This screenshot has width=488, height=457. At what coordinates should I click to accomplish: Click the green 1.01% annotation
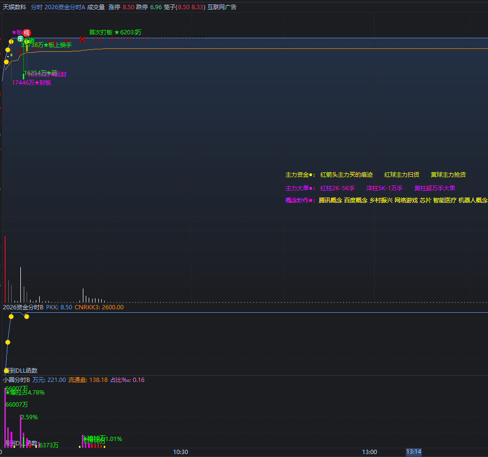(113, 439)
